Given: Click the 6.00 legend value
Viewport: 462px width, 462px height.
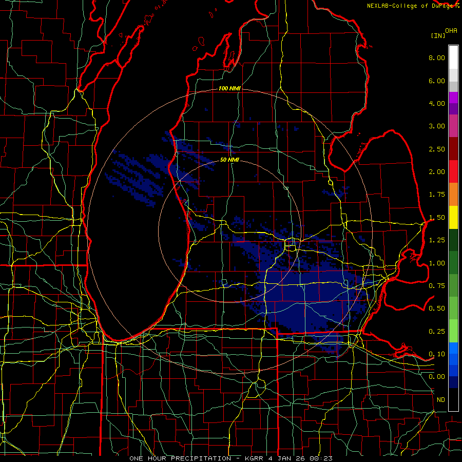Looking at the screenshot, I should coord(437,81).
